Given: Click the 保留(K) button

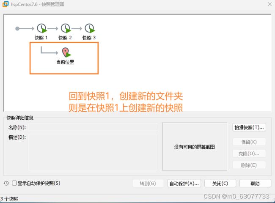Looking at the screenshot, I should point(249,142).
